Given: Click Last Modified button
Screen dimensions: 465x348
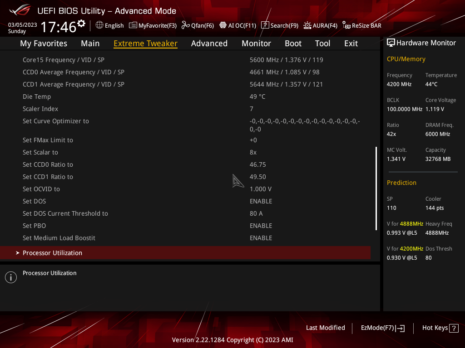Looking at the screenshot, I should [x=325, y=328].
